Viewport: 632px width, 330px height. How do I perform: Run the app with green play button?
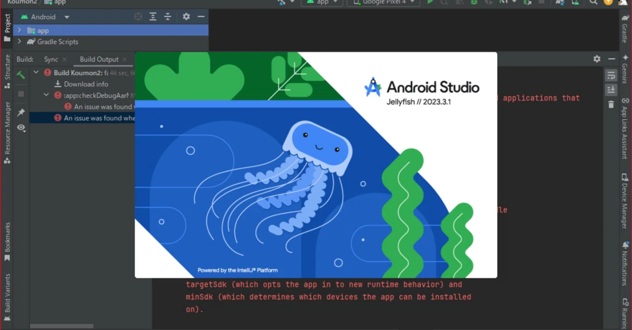pyautogui.click(x=430, y=2)
